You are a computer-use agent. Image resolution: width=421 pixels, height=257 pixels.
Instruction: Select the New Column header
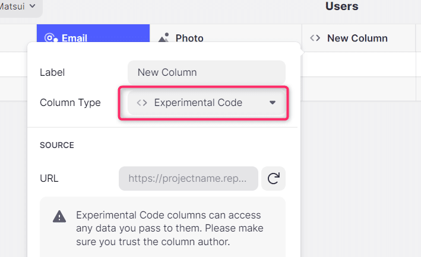[x=359, y=38]
